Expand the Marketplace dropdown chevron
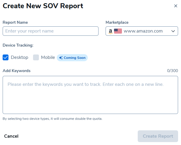This screenshot has height=145, width=181. (173, 31)
